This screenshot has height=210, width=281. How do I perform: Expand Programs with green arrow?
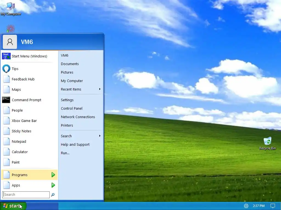tap(53, 175)
